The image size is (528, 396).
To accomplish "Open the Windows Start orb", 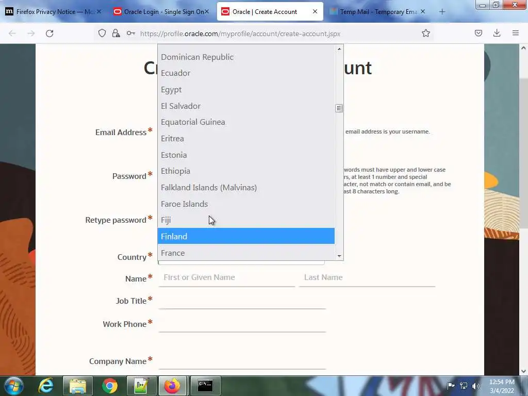I will click(x=14, y=386).
